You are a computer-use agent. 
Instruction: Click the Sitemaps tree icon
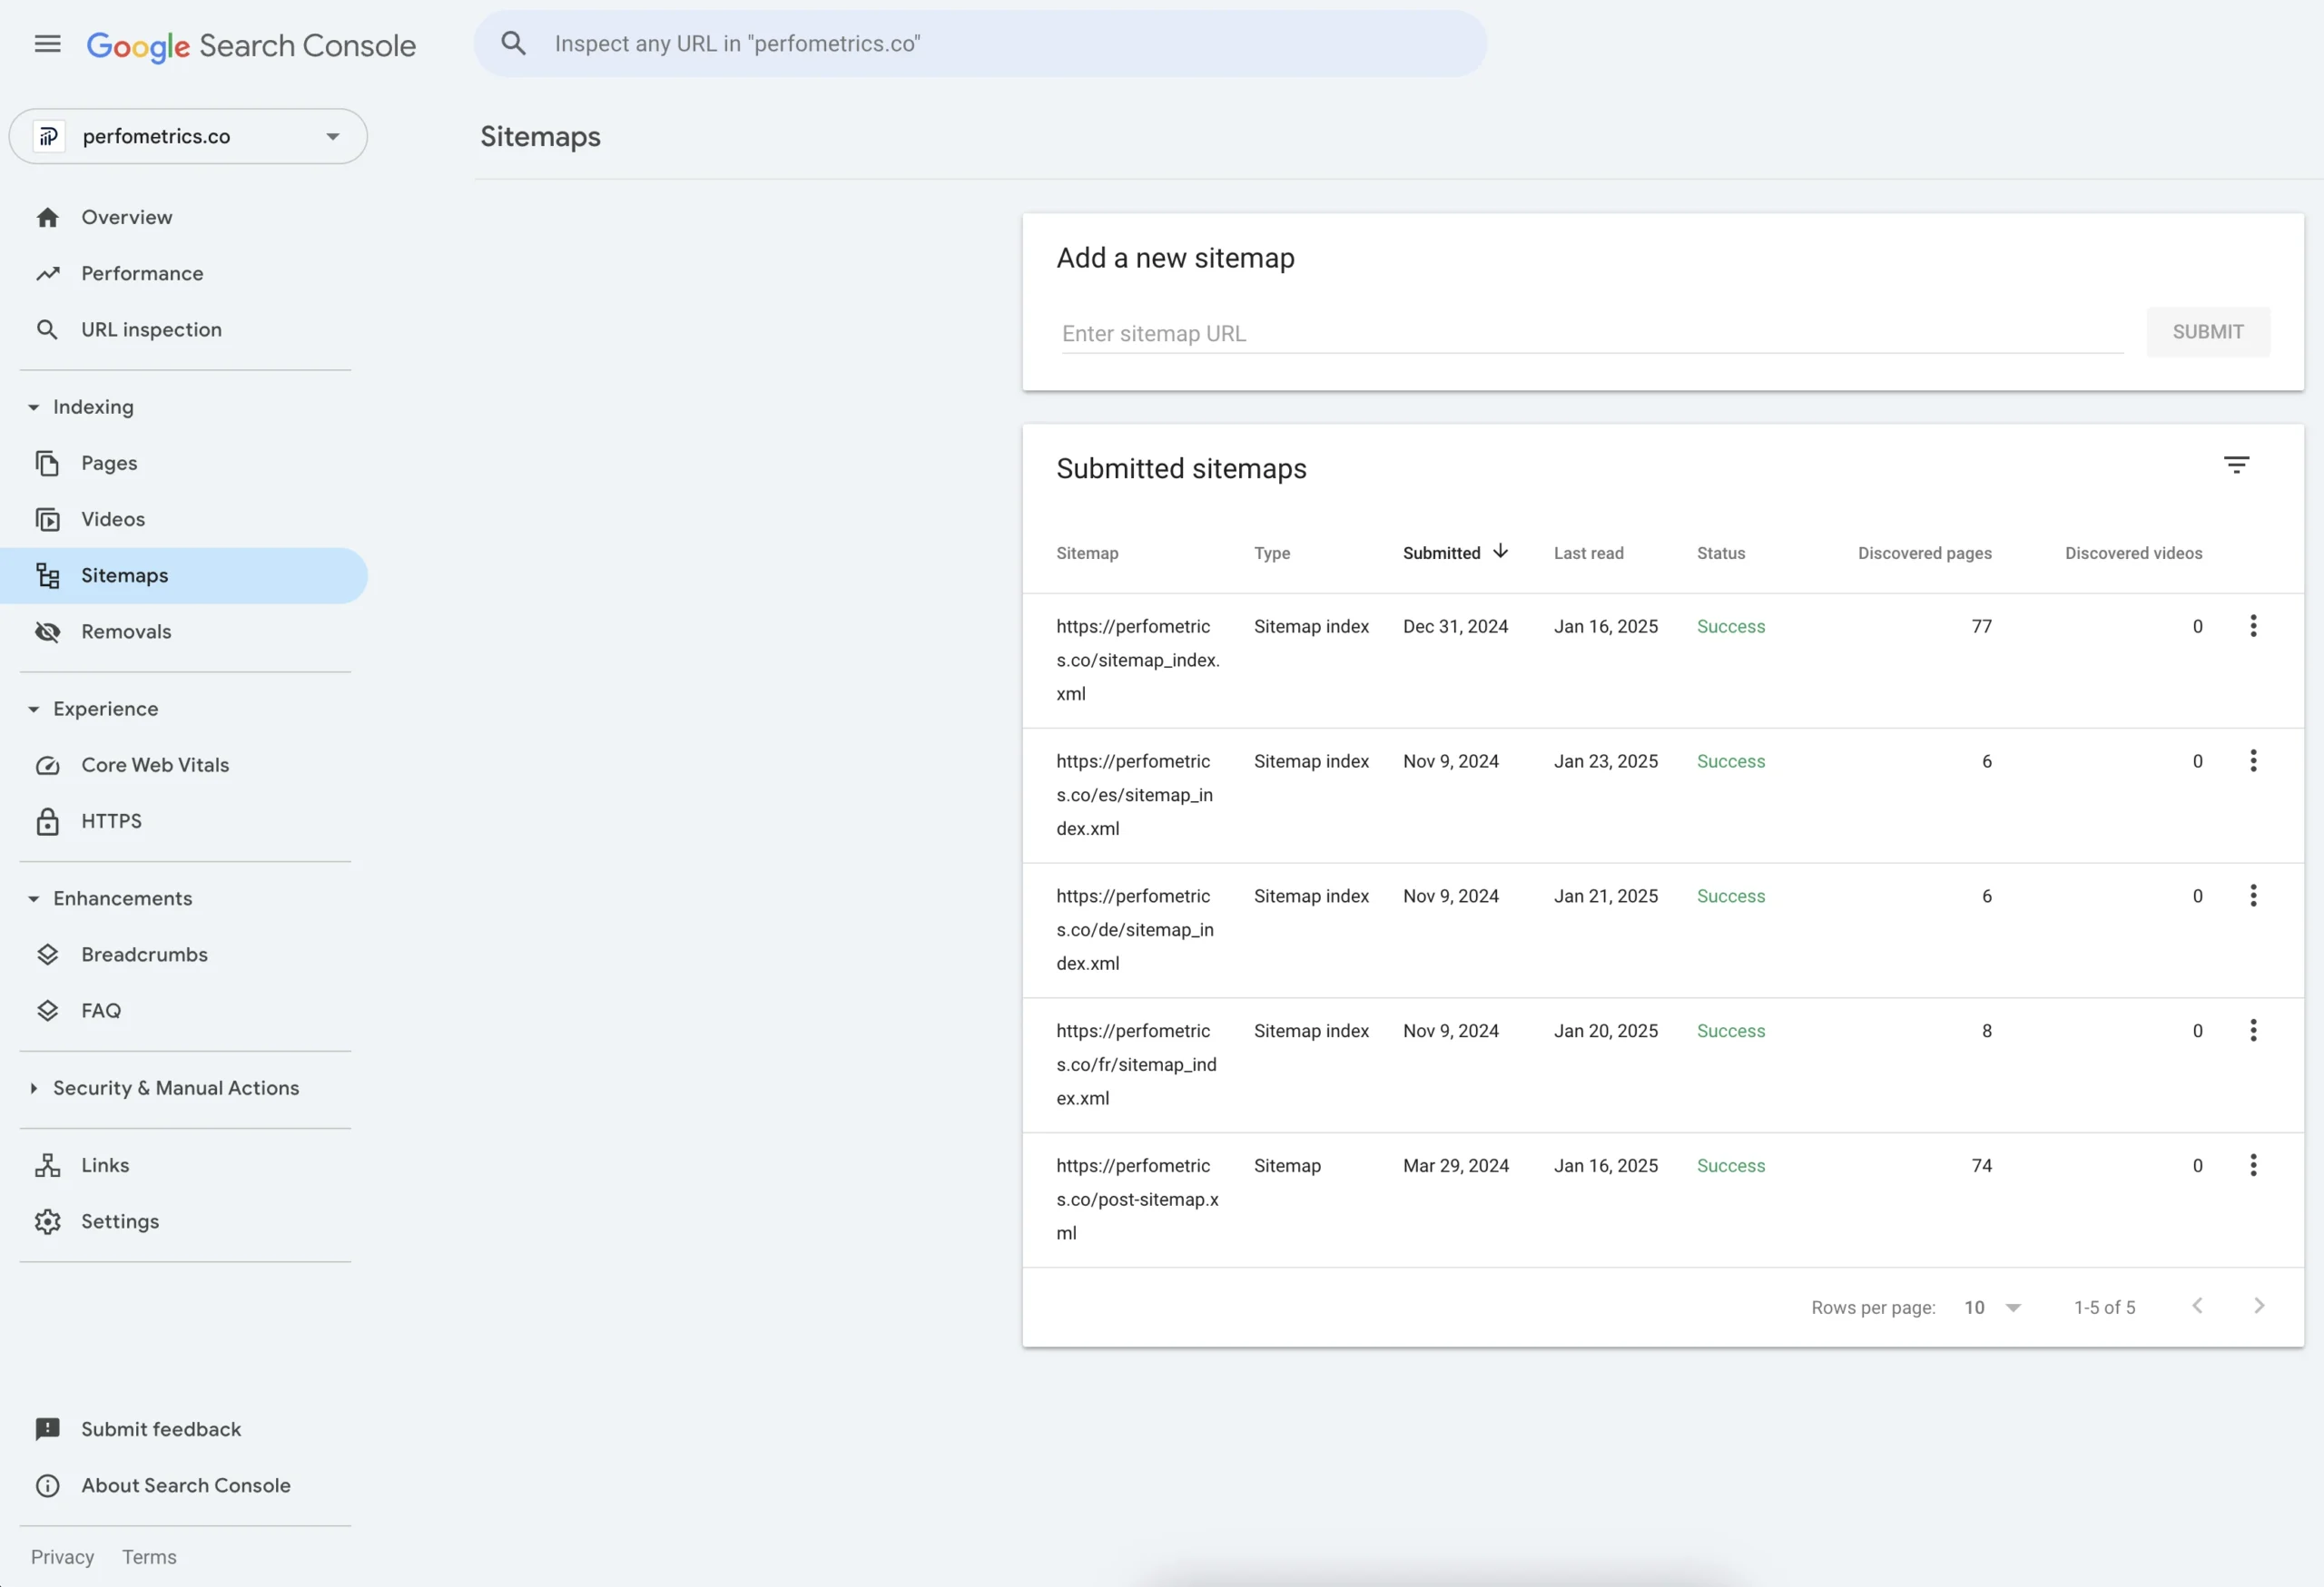coord(47,574)
